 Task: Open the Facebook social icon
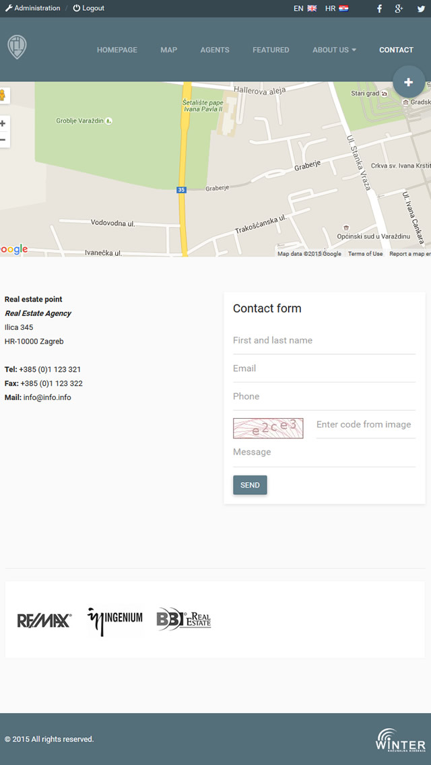(379, 9)
